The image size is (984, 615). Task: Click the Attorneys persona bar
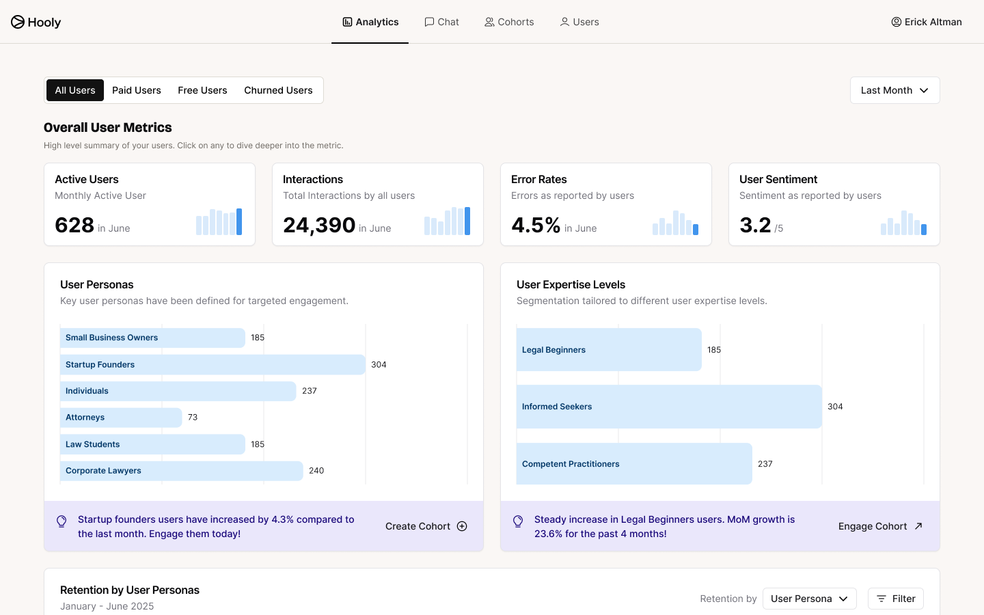(x=121, y=418)
